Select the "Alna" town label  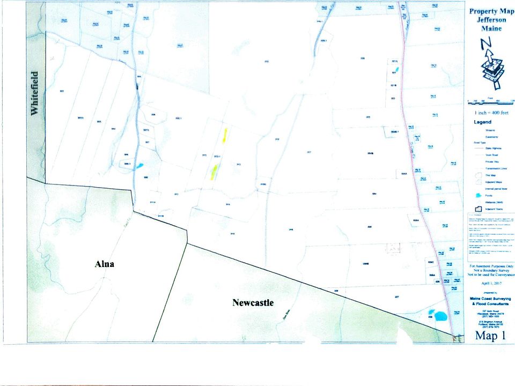[x=105, y=264]
